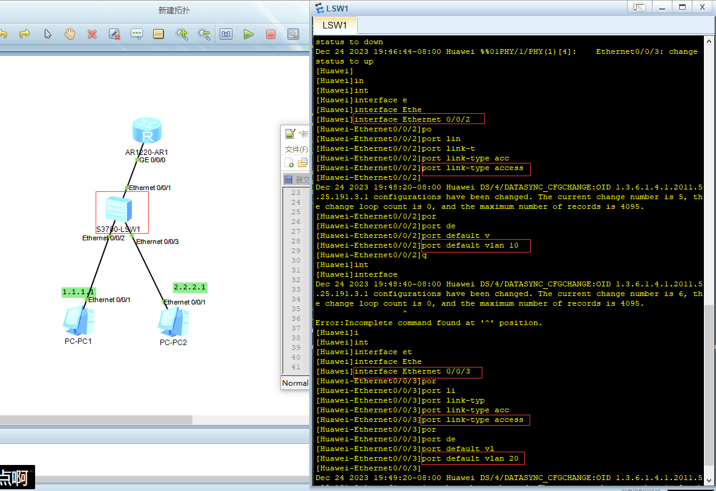Click the new file icon in the editor window
Image resolution: width=716 pixels, height=491 pixels.
(x=289, y=163)
